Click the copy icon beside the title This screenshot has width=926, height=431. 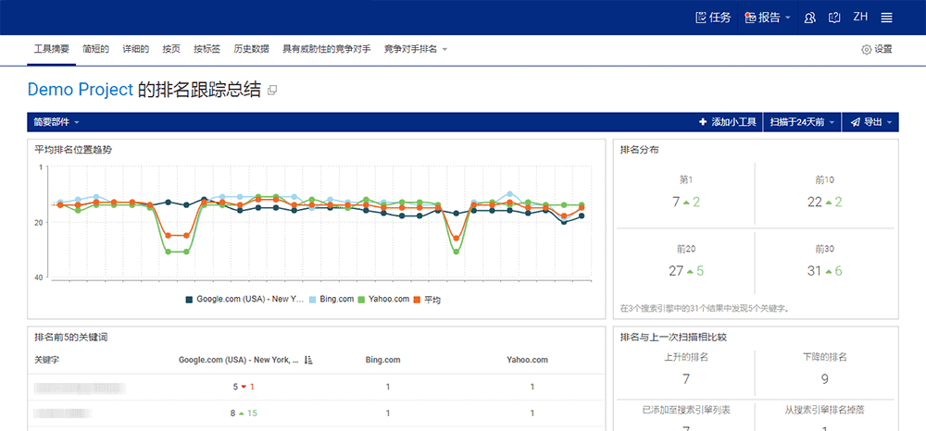(x=272, y=91)
